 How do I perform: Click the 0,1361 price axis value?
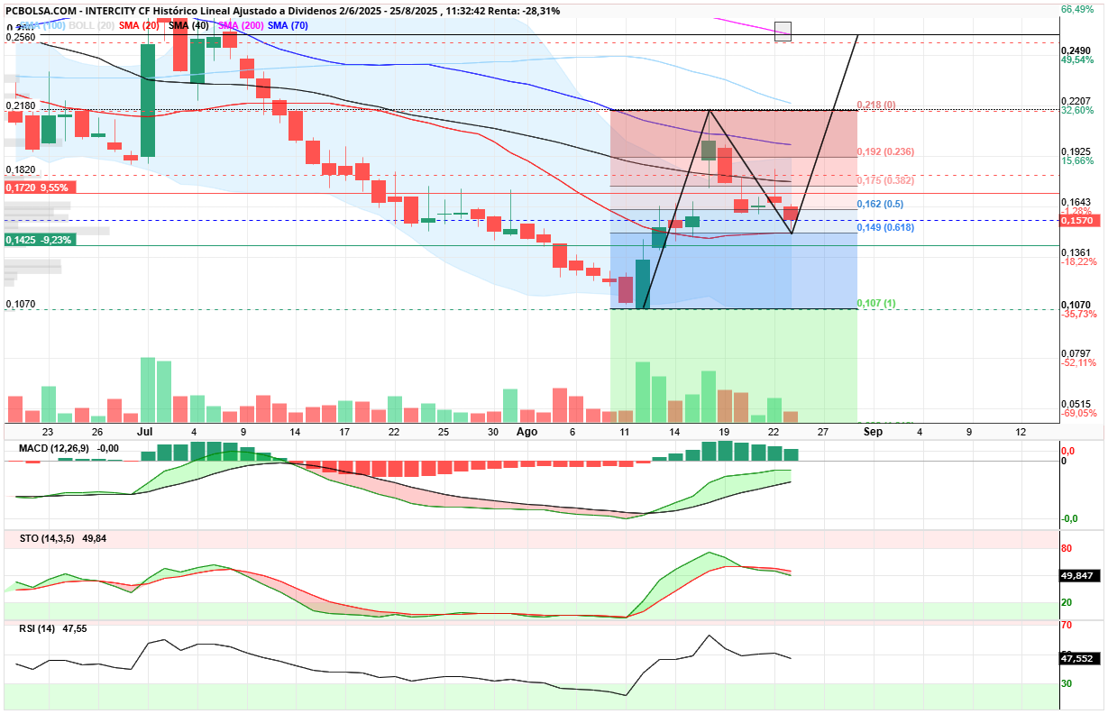tap(1076, 252)
